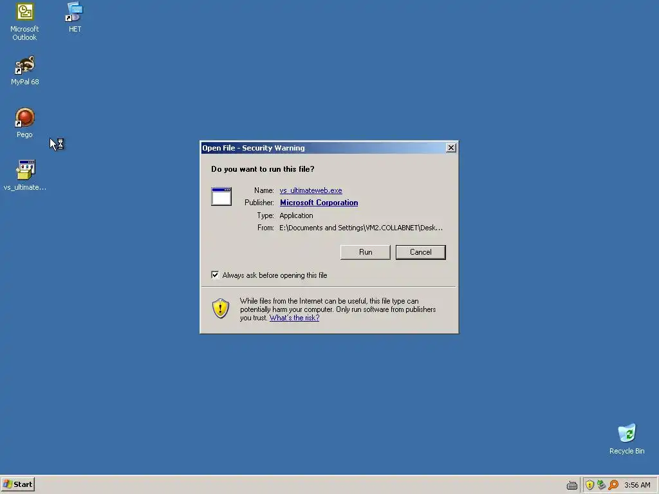This screenshot has width=659, height=494.
Task: Close the Open File Security Warning dialog
Action: coord(451,147)
